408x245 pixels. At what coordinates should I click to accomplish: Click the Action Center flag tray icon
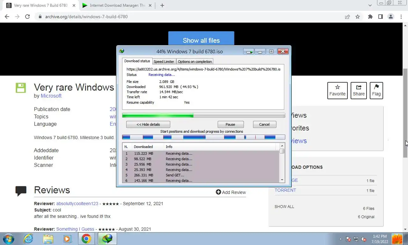(348, 239)
